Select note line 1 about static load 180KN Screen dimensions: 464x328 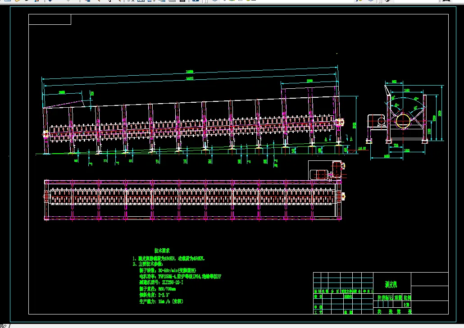[168, 259]
